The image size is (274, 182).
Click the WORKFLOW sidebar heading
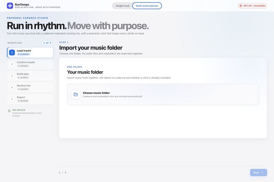(x=15, y=43)
